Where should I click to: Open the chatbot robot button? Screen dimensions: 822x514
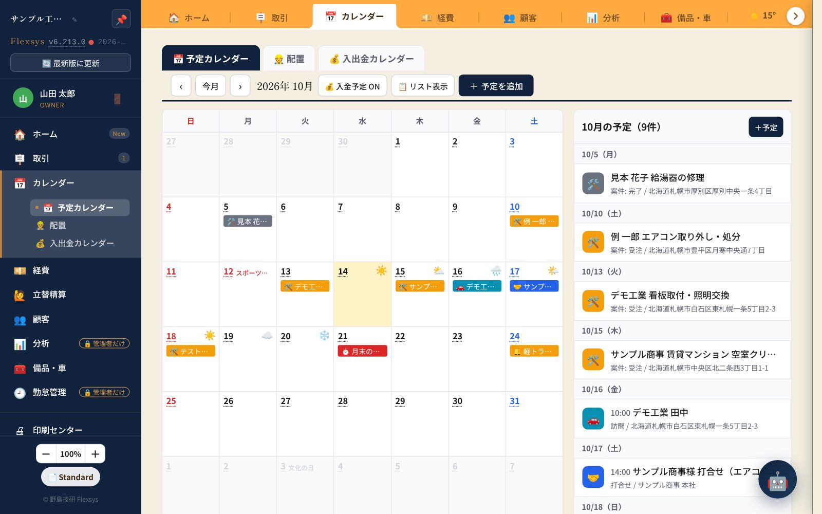(x=777, y=480)
